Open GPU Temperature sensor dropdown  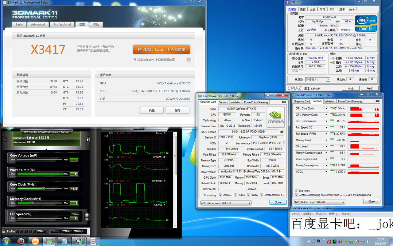coord(326,121)
